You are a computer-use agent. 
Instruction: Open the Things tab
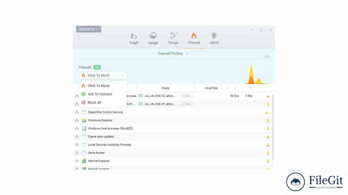[x=173, y=38]
